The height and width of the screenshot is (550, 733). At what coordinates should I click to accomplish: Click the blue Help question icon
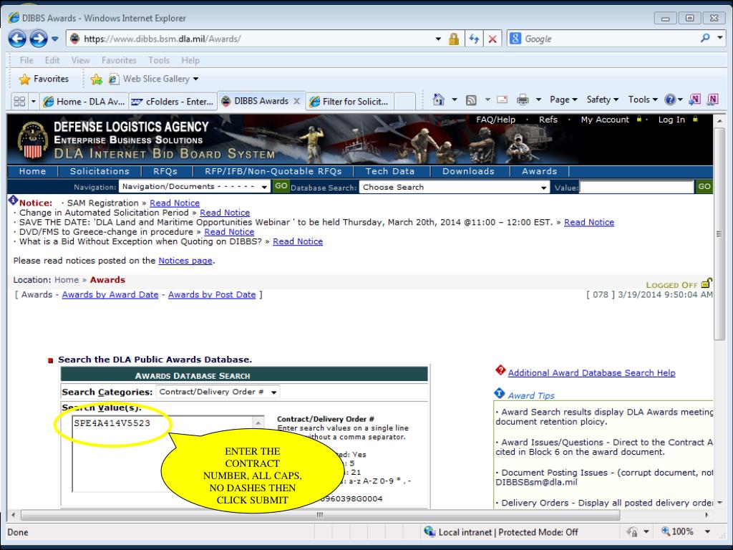coord(670,99)
